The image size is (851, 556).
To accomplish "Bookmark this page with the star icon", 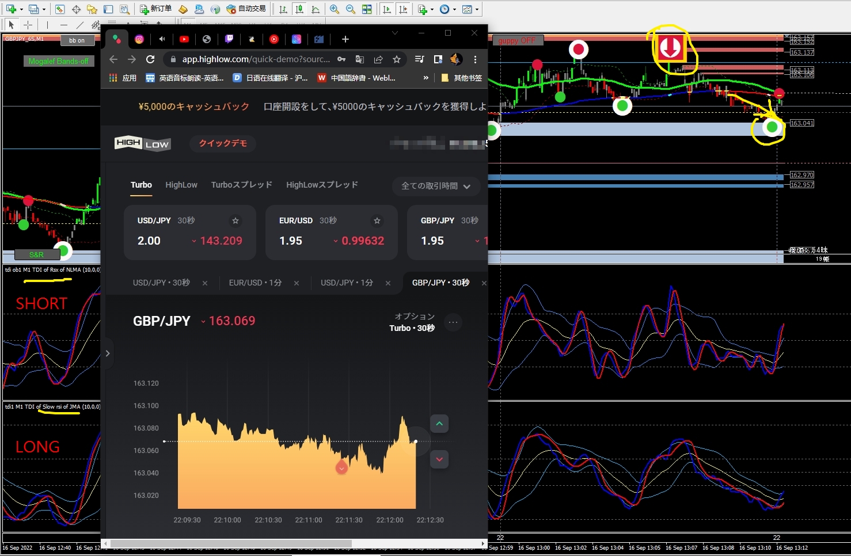I will (397, 59).
